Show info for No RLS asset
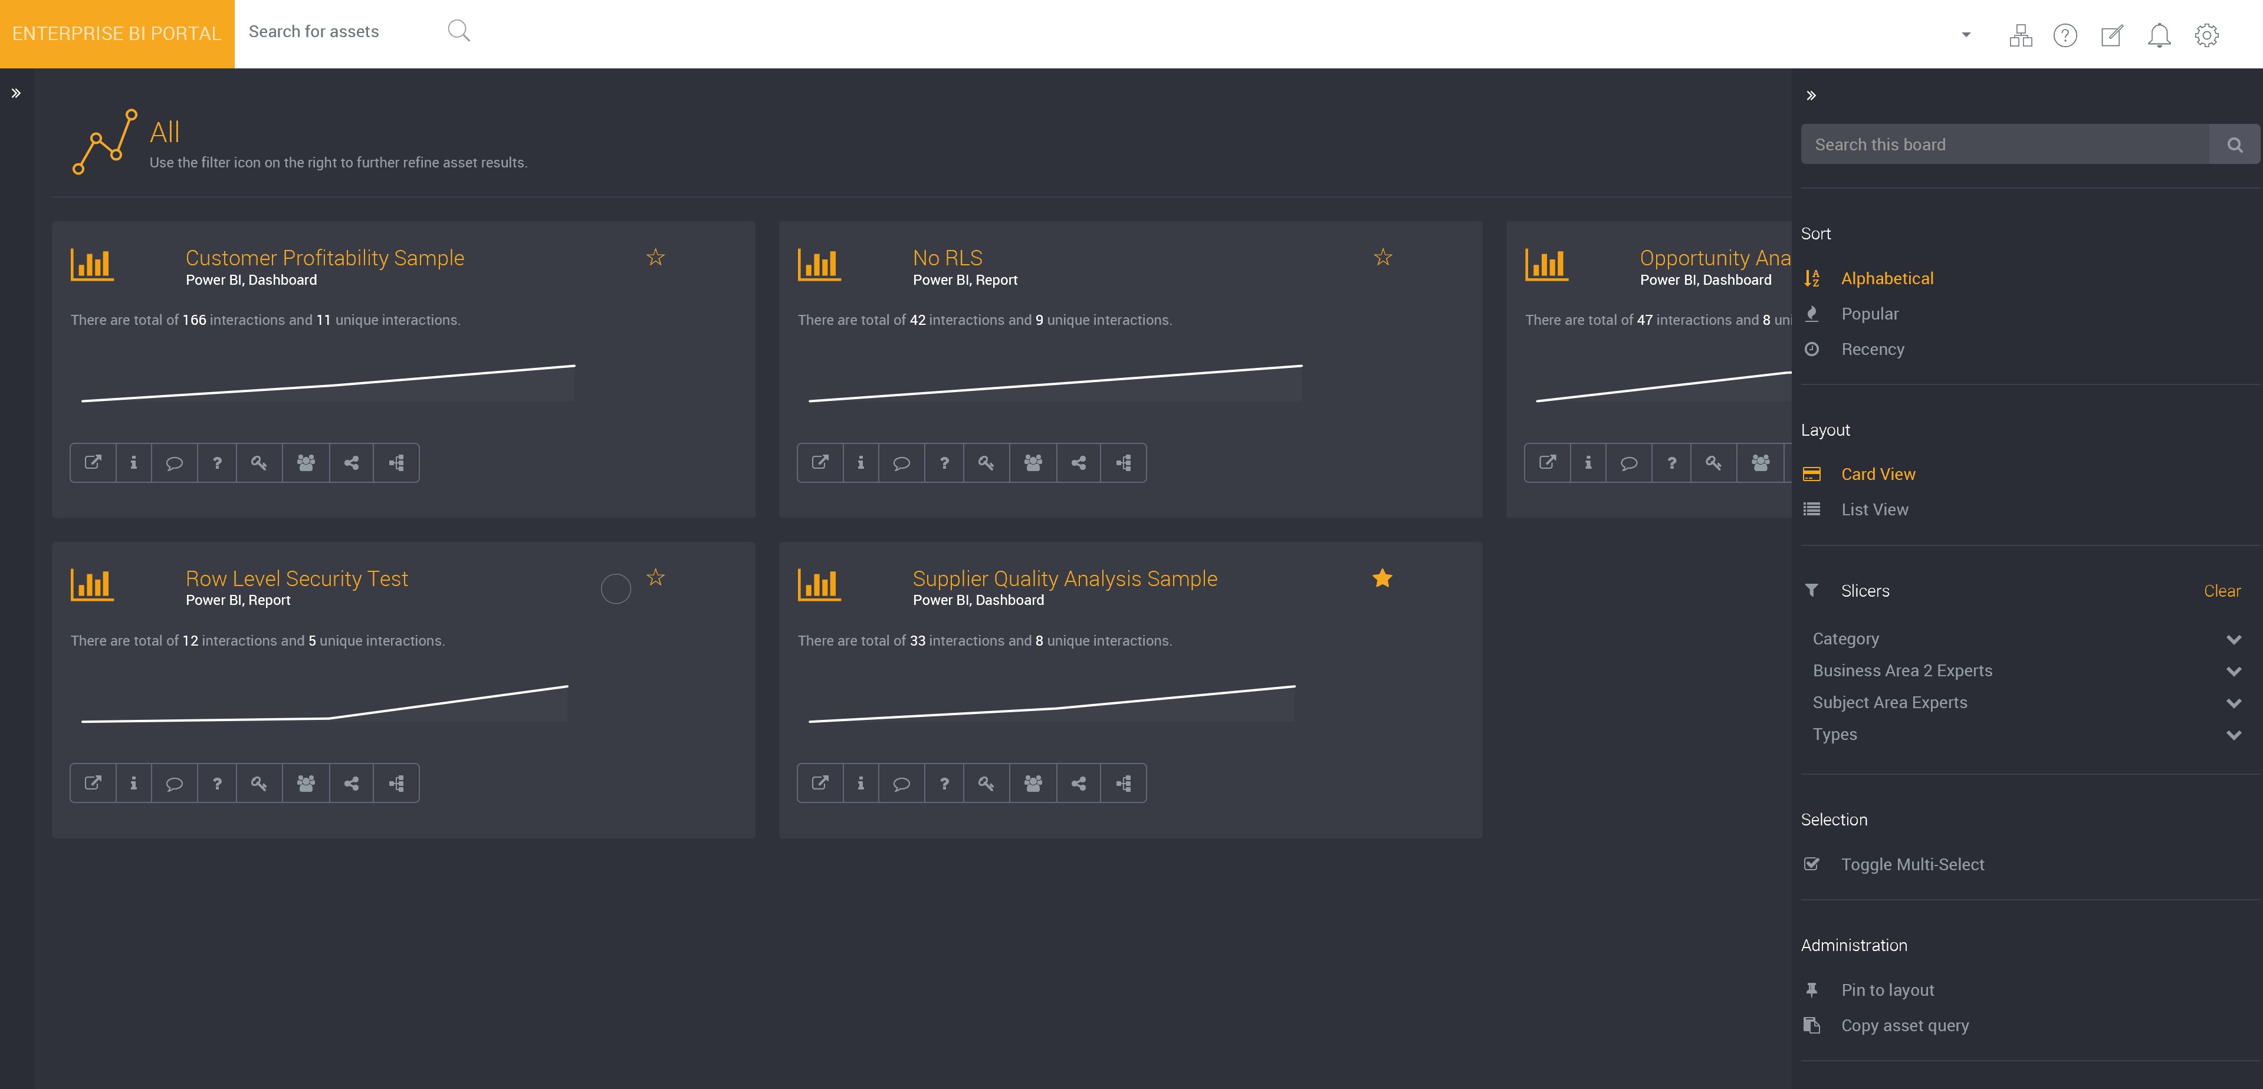Viewport: 2263px width, 1089px height. click(861, 462)
